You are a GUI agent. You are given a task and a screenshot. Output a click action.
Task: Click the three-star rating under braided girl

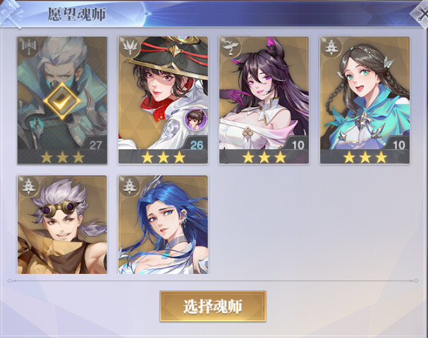point(365,157)
